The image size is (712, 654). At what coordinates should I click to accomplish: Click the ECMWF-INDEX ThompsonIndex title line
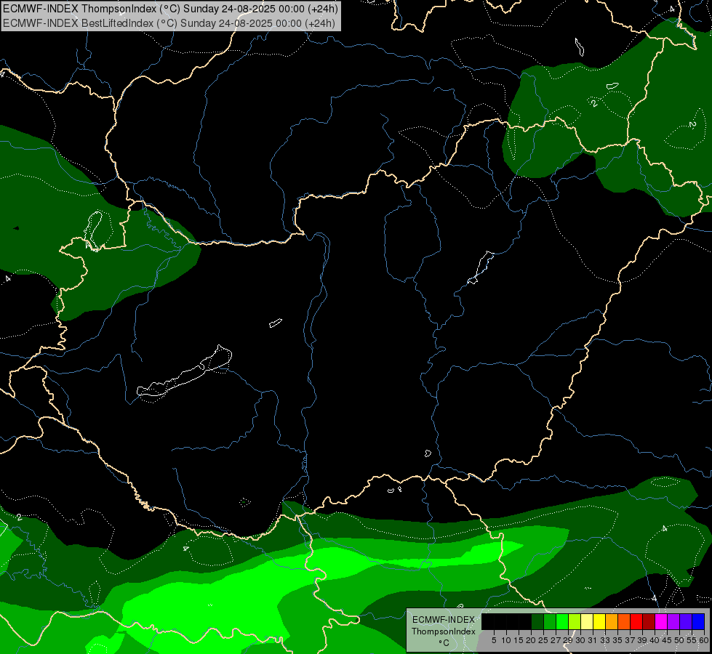coord(170,9)
